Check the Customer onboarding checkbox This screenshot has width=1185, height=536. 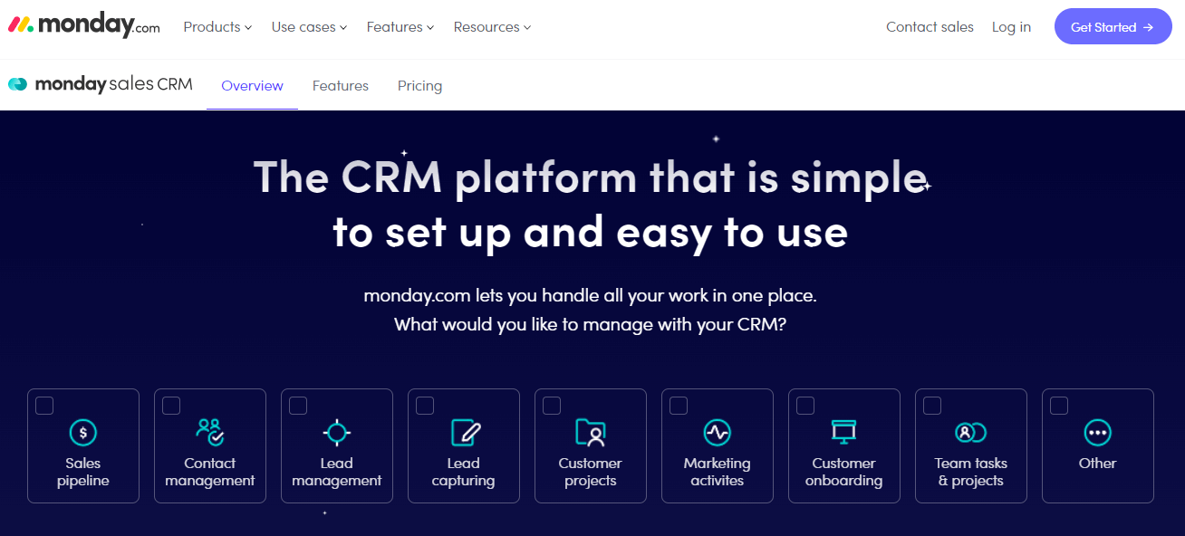[x=805, y=406]
